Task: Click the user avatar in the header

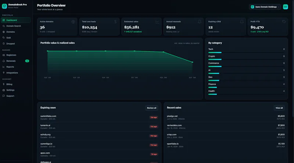Action: coord(286,7)
